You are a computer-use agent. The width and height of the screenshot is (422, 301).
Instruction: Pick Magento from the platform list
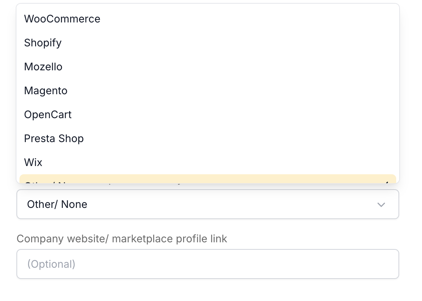click(46, 90)
